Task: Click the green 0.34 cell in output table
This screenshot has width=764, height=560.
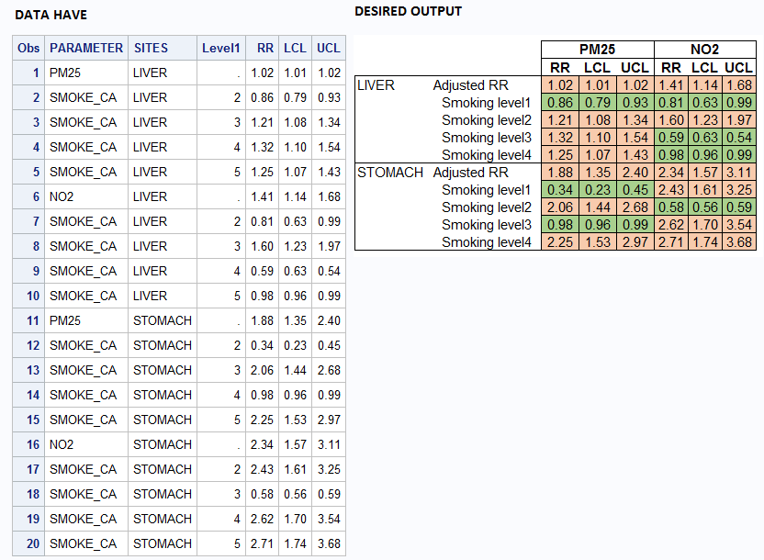Action: point(559,190)
